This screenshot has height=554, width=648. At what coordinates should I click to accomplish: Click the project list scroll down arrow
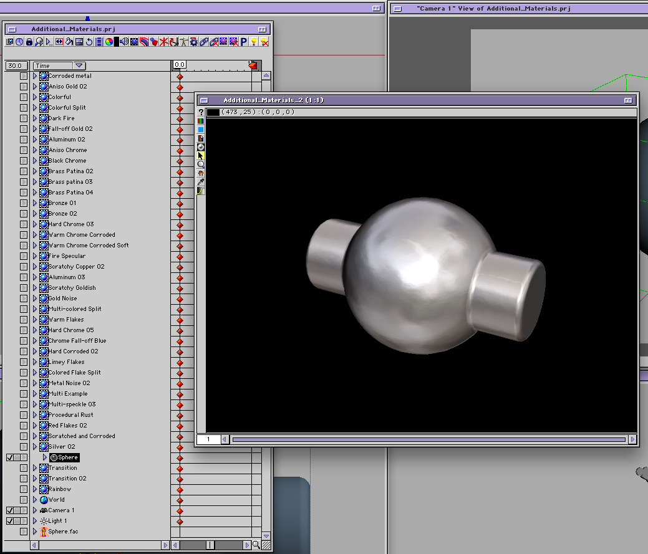click(266, 535)
